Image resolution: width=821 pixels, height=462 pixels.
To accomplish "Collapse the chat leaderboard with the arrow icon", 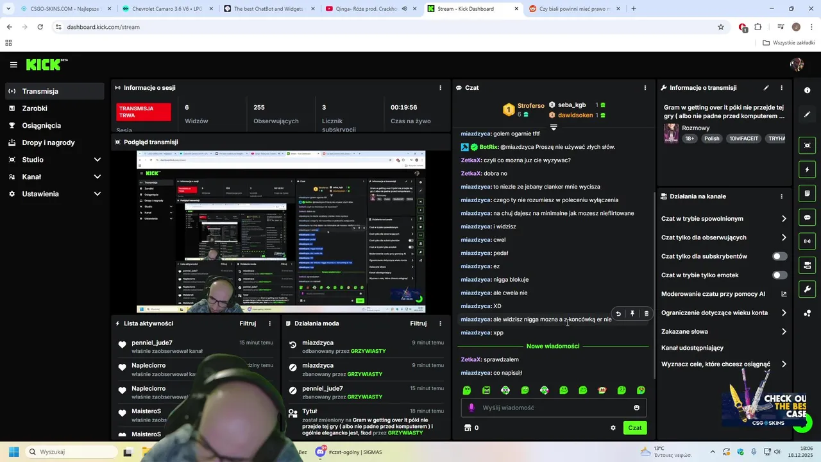I will pyautogui.click(x=554, y=127).
